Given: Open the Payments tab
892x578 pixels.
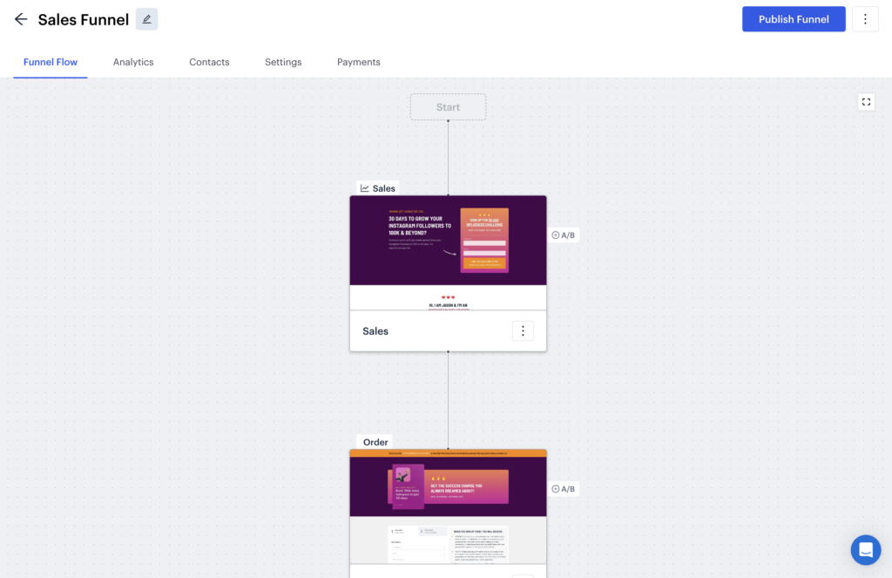Looking at the screenshot, I should (x=358, y=62).
